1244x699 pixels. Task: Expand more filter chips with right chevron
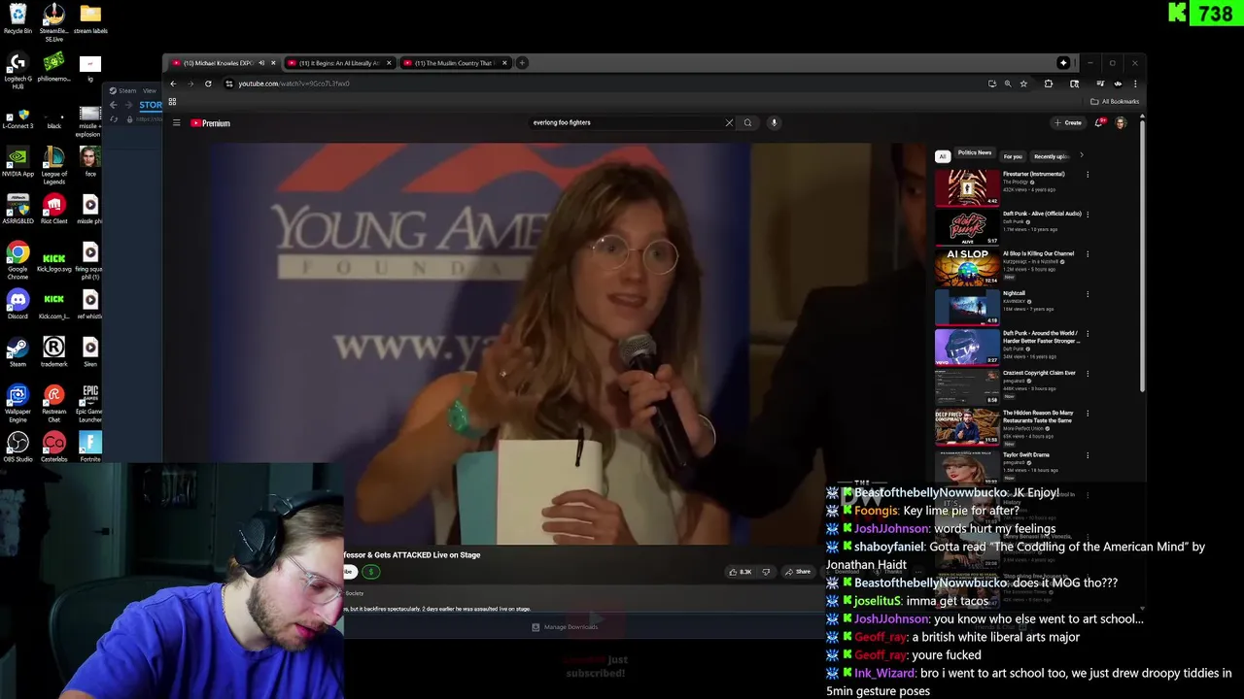coord(1081,155)
